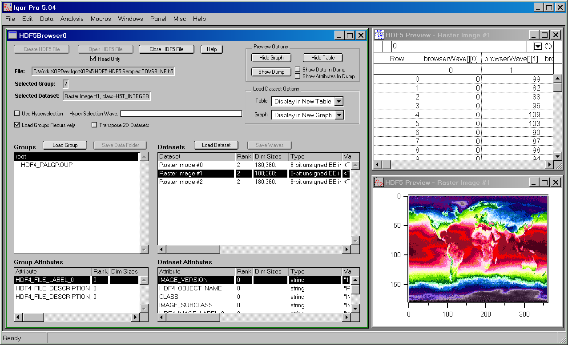Open the Help menu
This screenshot has width=568, height=345.
(x=199, y=19)
